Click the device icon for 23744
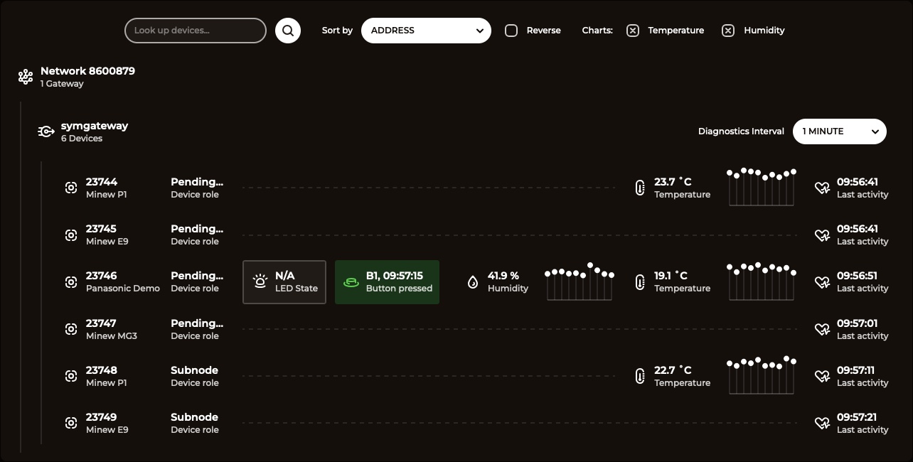913x462 pixels. point(71,188)
